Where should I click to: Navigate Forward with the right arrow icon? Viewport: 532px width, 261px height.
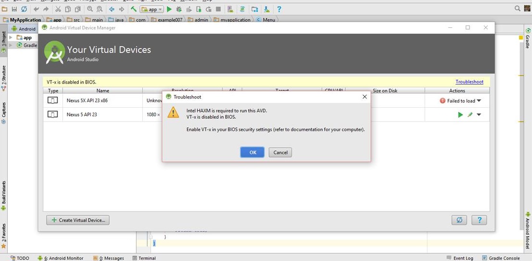click(122, 9)
